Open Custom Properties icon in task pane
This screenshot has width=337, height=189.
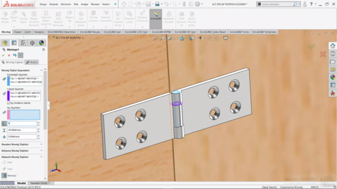pos(333,85)
